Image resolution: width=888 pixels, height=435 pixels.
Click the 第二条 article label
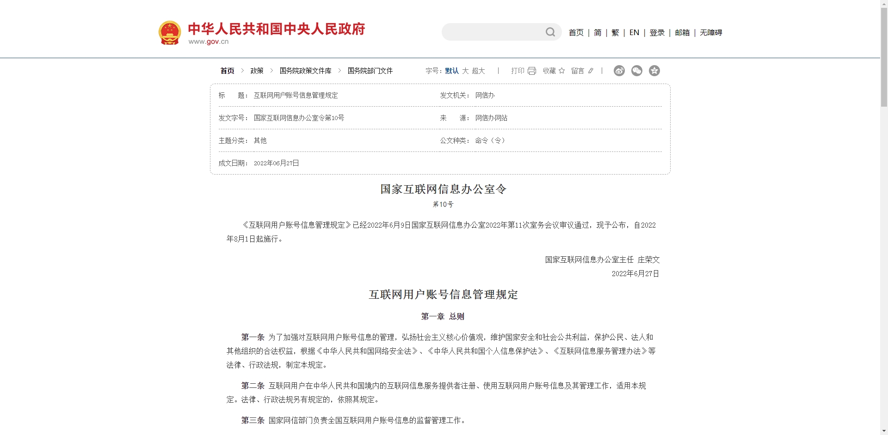(253, 386)
